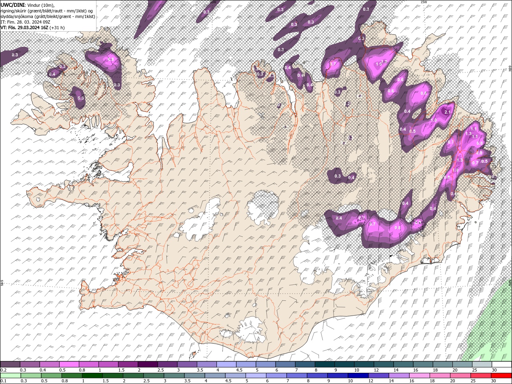
Task: Click the '0.1' label on bottom legend row
Action: point(4,381)
